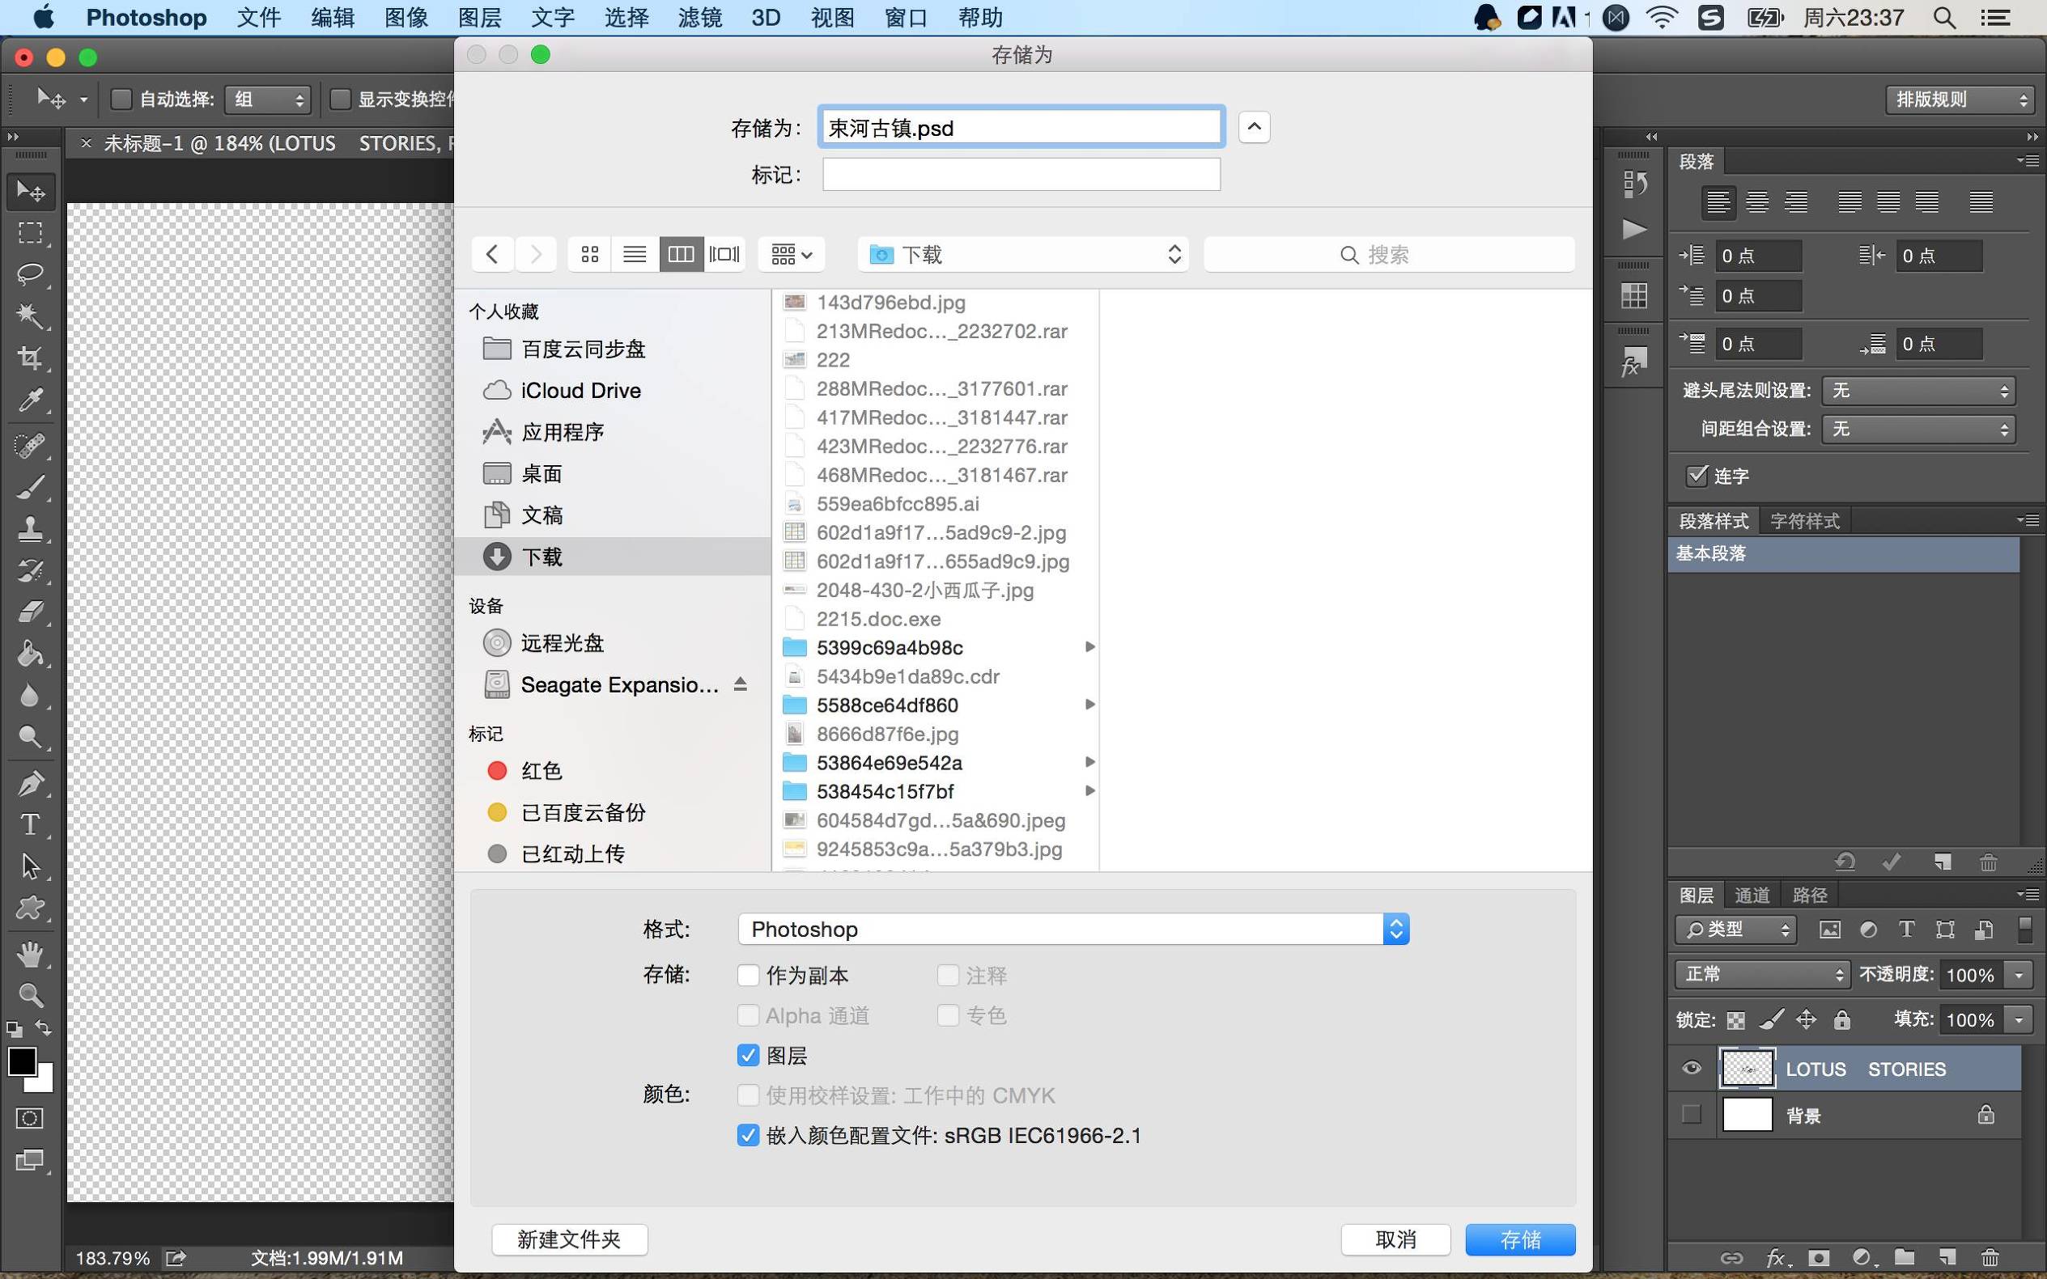Switch to column view in the dialog
Screen dimensions: 2047x1279
point(682,254)
